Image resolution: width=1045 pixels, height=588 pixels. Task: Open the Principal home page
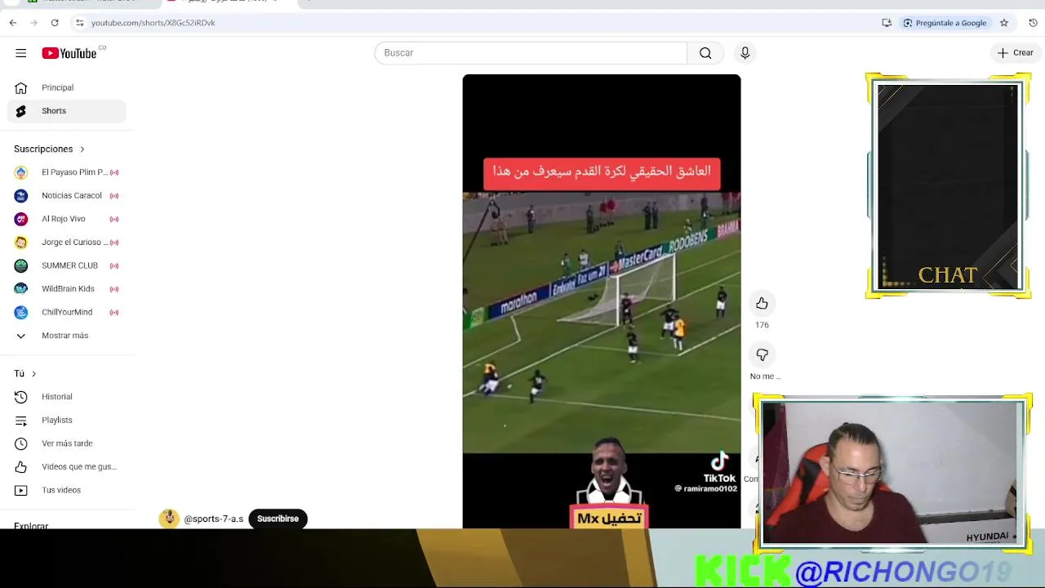point(66,87)
